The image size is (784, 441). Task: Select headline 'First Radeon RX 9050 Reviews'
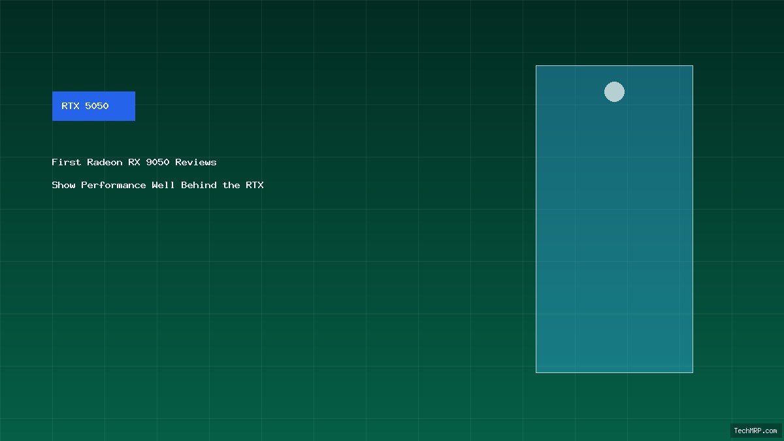pos(134,162)
